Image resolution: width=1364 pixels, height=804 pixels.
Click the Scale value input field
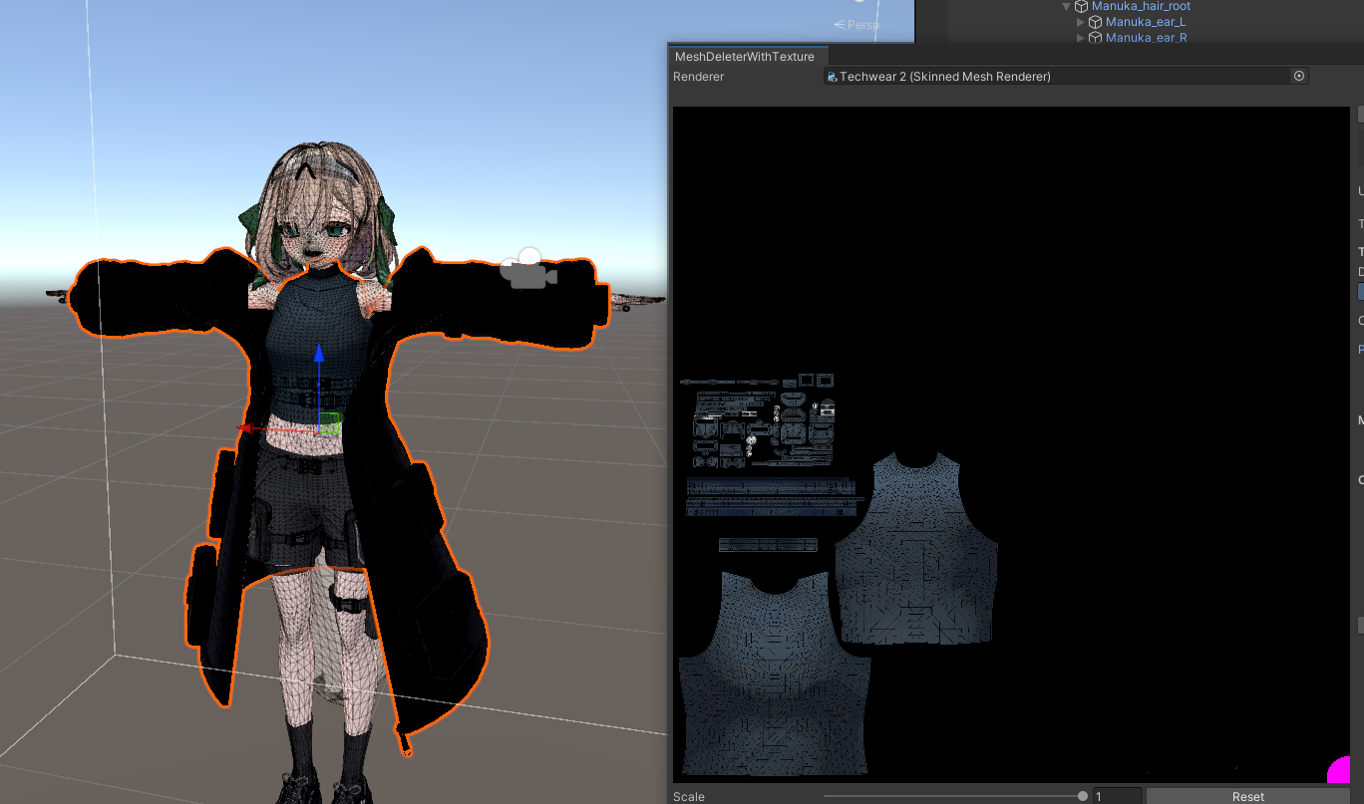[x=1117, y=796]
